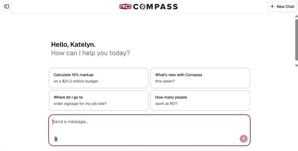Image resolution: width=298 pixels, height=151 pixels.
Task: Start a New Chat
Action: pos(282,7)
